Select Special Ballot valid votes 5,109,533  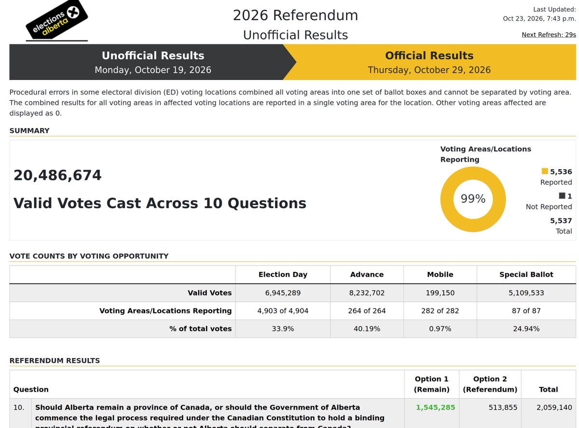(x=526, y=293)
